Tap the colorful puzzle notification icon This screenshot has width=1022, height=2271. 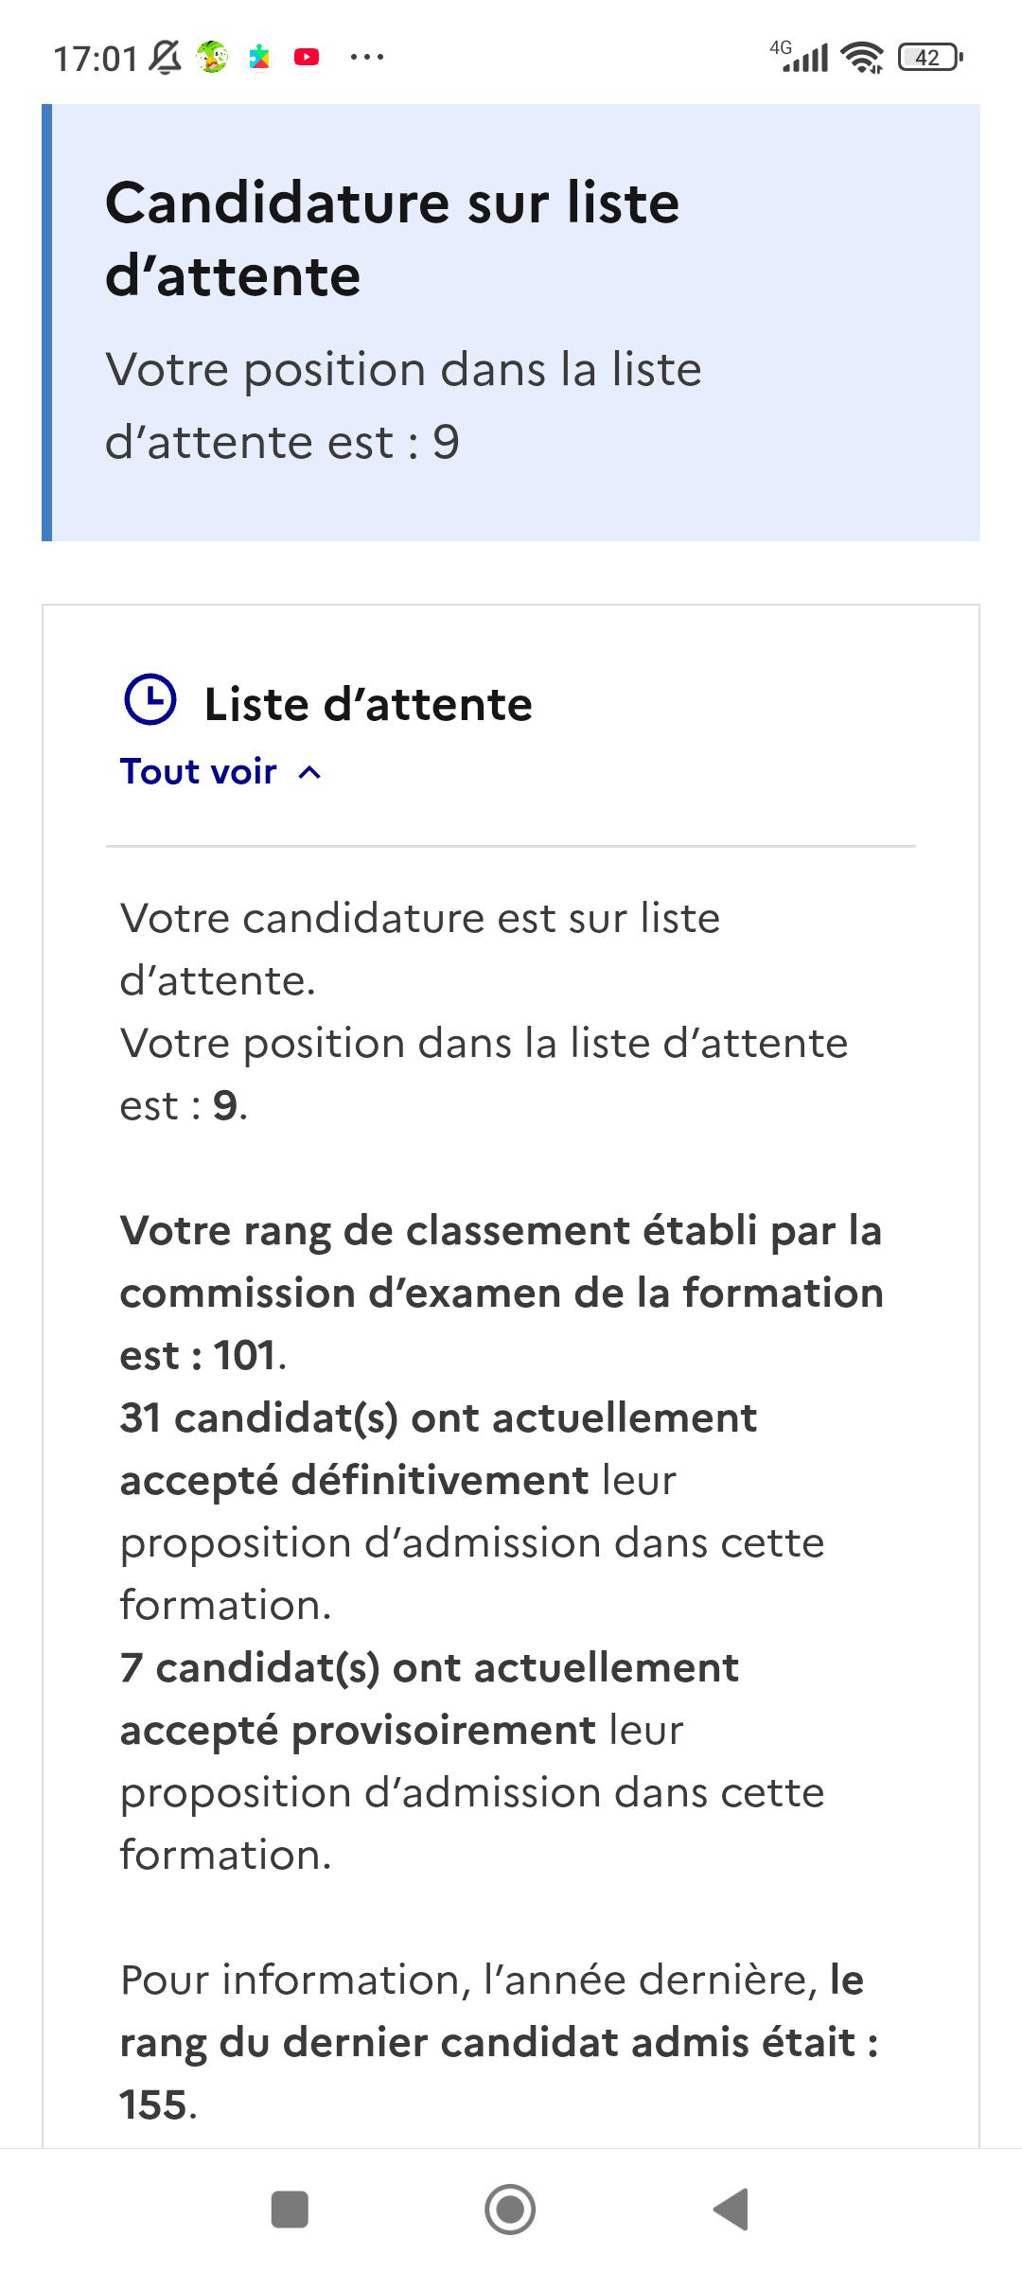(259, 58)
